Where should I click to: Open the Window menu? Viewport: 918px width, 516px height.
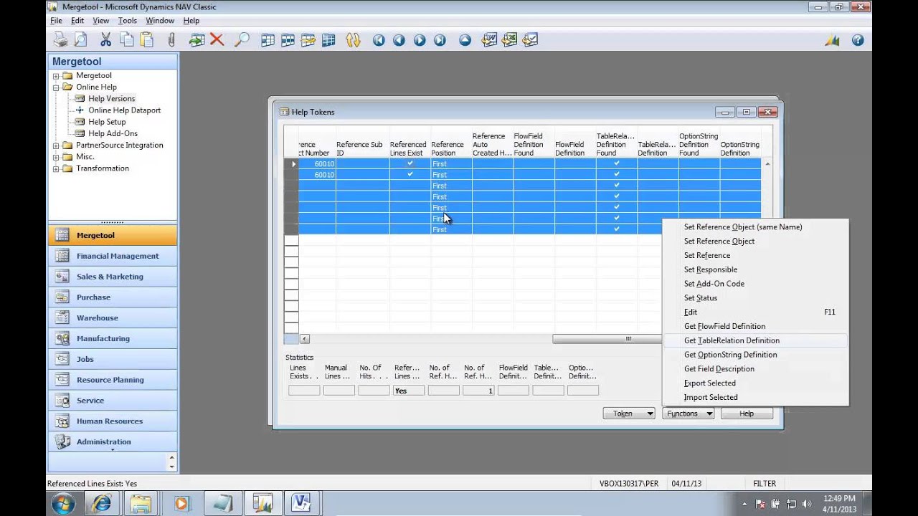[160, 21]
